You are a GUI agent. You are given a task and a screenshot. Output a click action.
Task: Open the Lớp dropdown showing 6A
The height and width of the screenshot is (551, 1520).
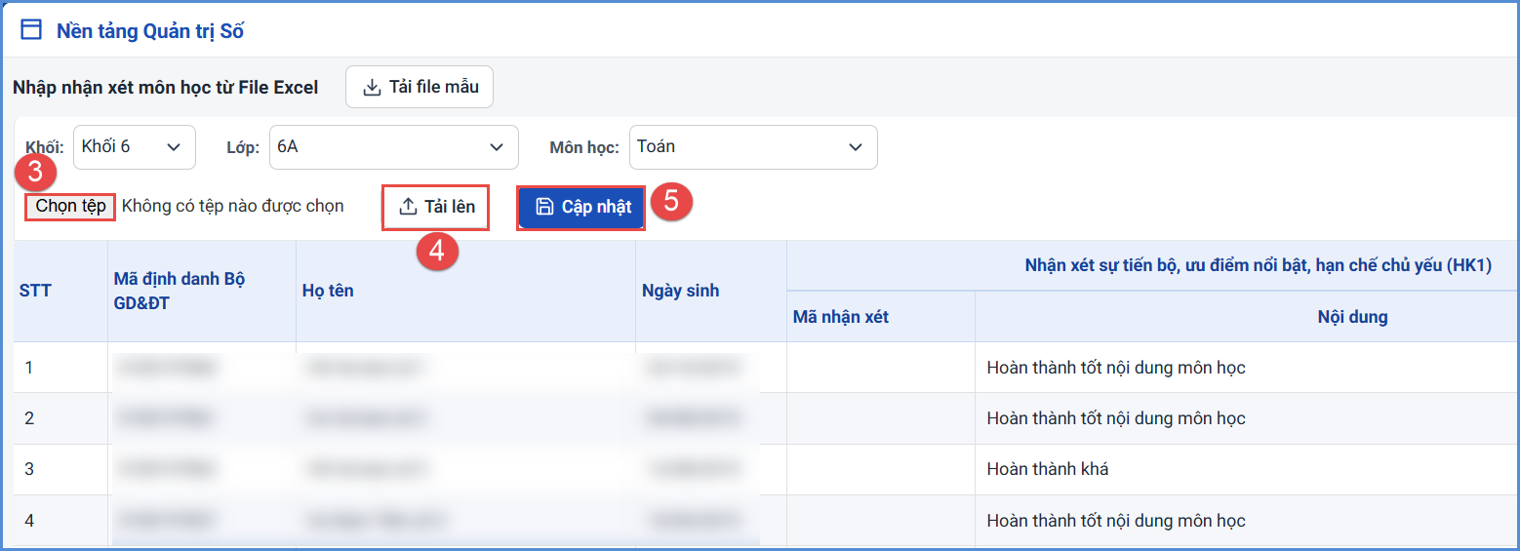(393, 147)
